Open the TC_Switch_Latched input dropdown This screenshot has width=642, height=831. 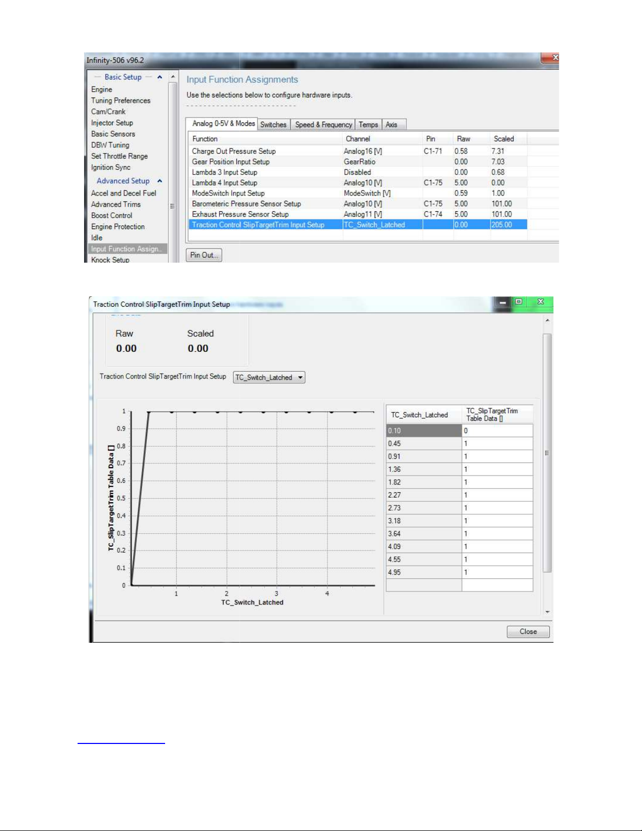(x=269, y=377)
